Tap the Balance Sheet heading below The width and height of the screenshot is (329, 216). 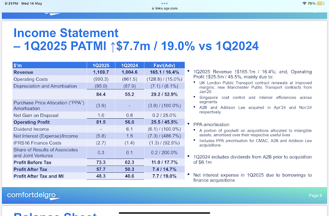pyautogui.click(x=55, y=214)
